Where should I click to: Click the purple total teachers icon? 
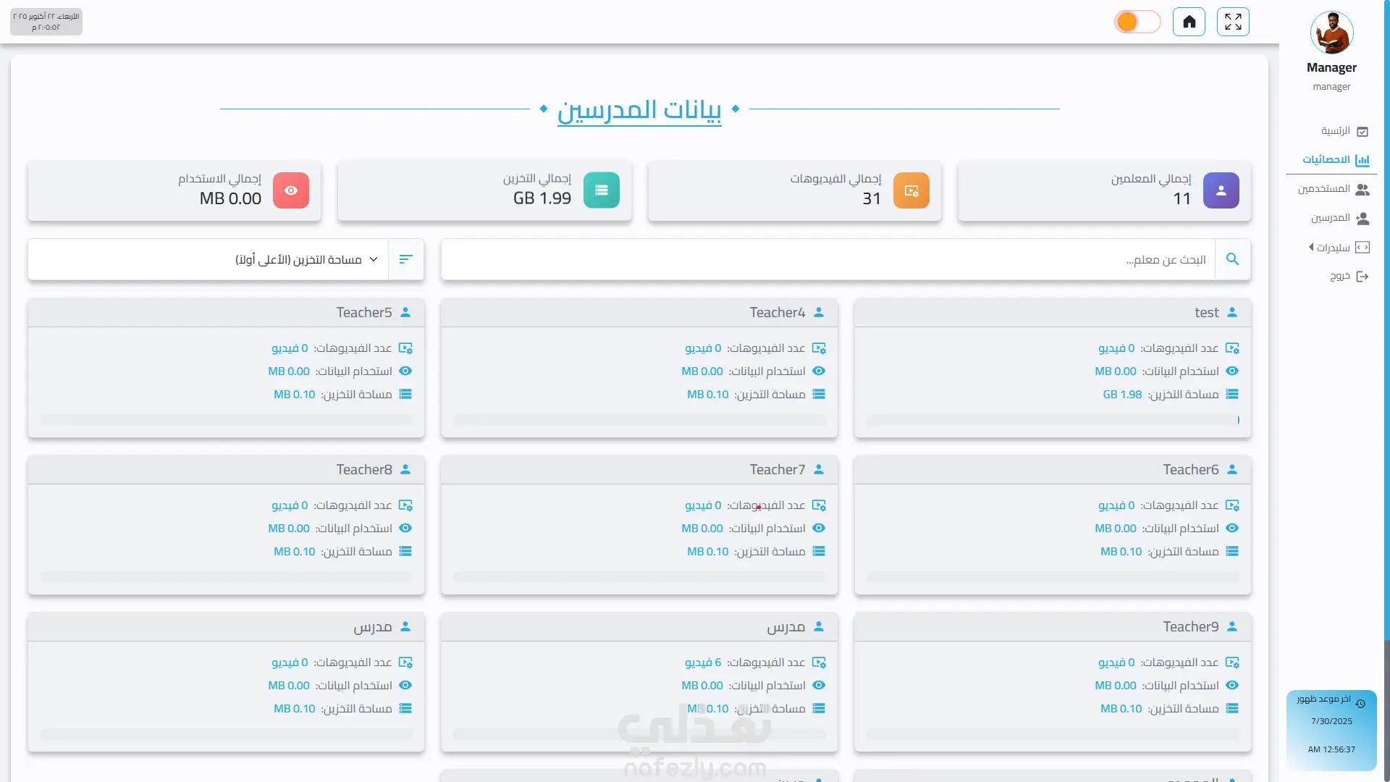pos(1221,190)
